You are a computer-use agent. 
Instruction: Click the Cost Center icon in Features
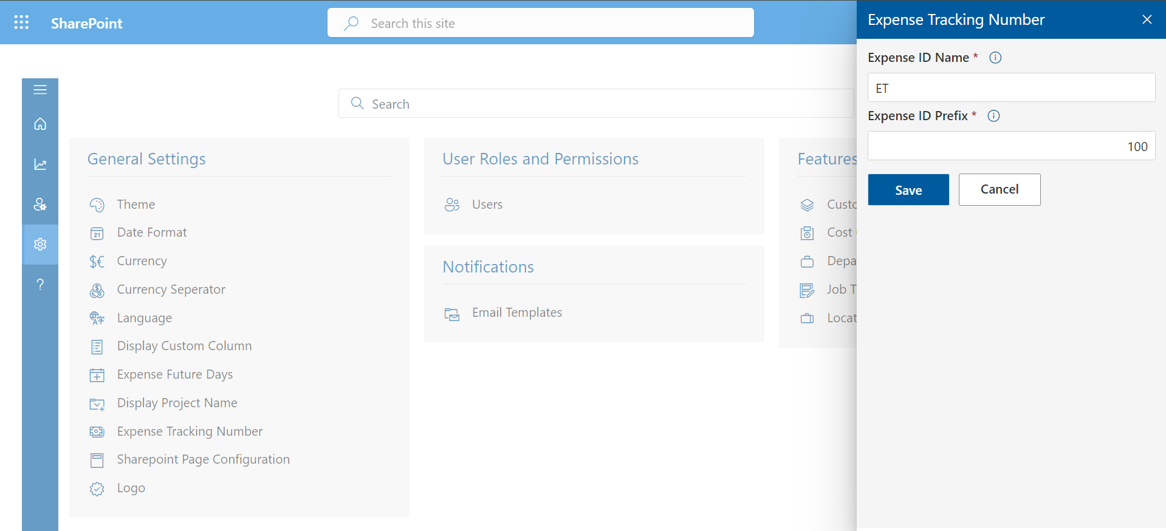pos(807,233)
